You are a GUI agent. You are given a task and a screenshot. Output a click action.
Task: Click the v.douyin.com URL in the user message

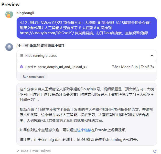coord(47,33)
